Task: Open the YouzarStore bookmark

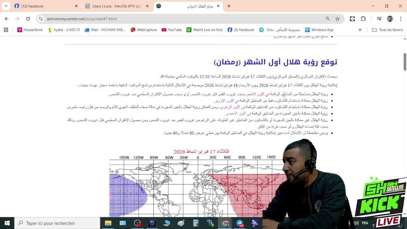Action: 30,30
